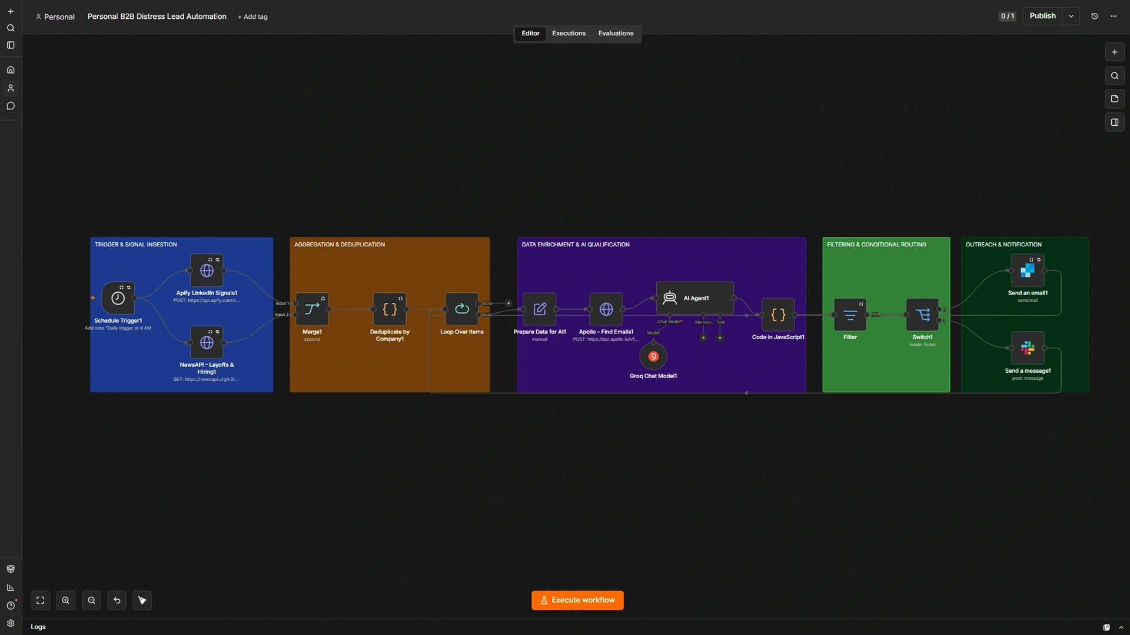Toggle the left sidebar panel icon
The width and height of the screenshot is (1130, 635).
pos(11,45)
